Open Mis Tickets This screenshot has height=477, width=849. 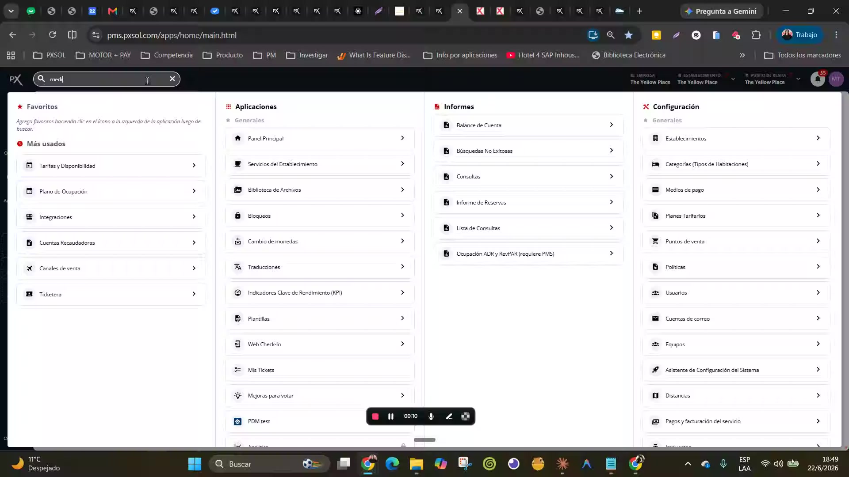[x=320, y=370]
